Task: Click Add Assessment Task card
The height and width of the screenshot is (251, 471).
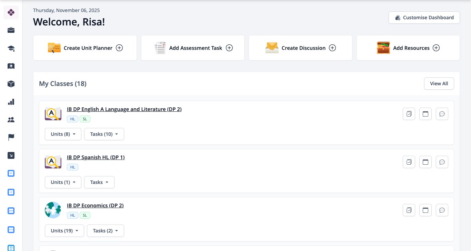Action: pyautogui.click(x=193, y=48)
